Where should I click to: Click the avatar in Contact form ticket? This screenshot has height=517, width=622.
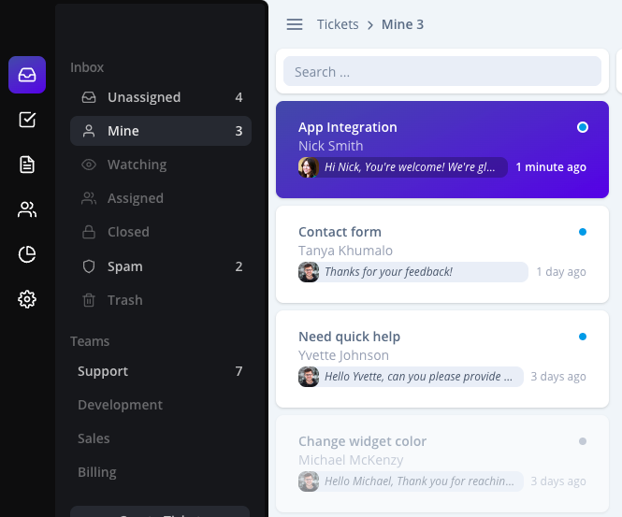pos(309,272)
